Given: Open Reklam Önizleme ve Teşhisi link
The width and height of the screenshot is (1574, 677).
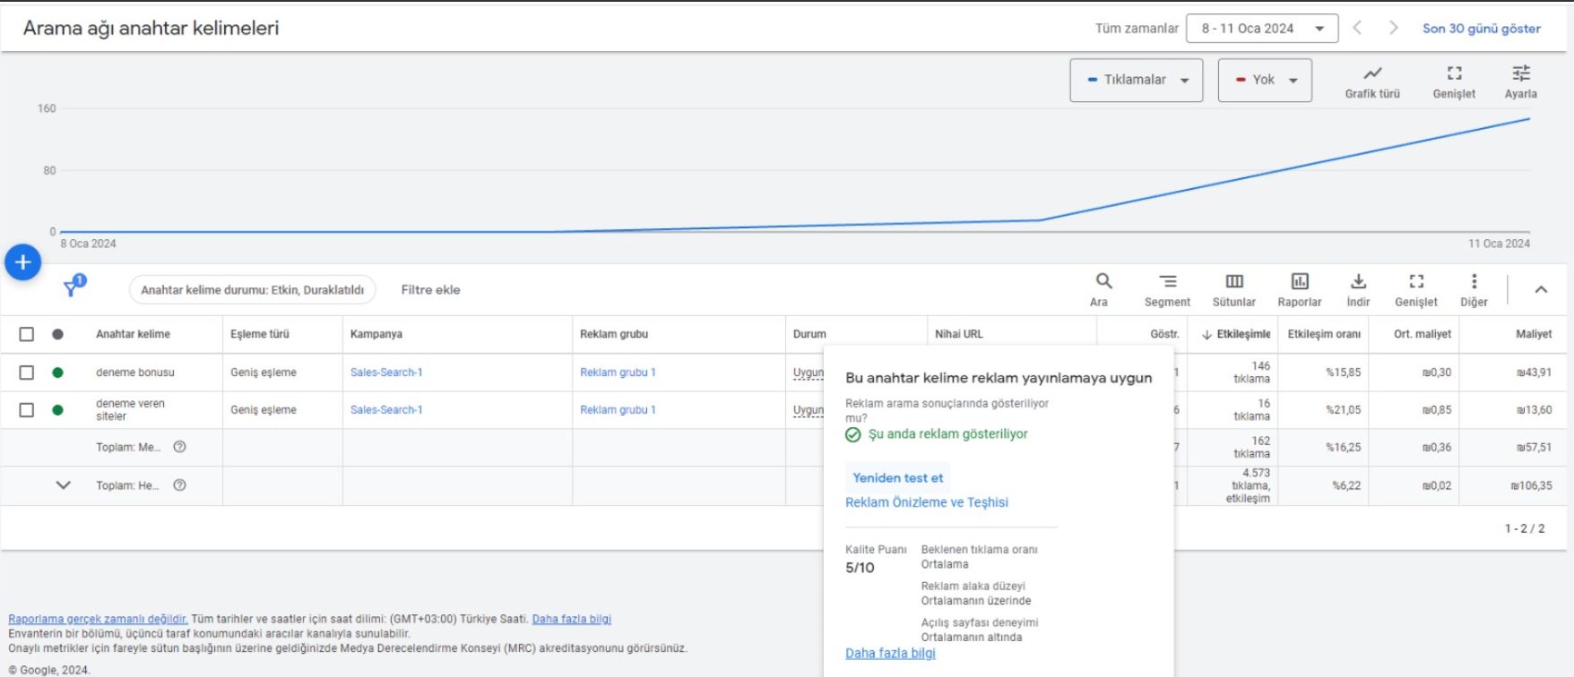Looking at the screenshot, I should (x=927, y=502).
